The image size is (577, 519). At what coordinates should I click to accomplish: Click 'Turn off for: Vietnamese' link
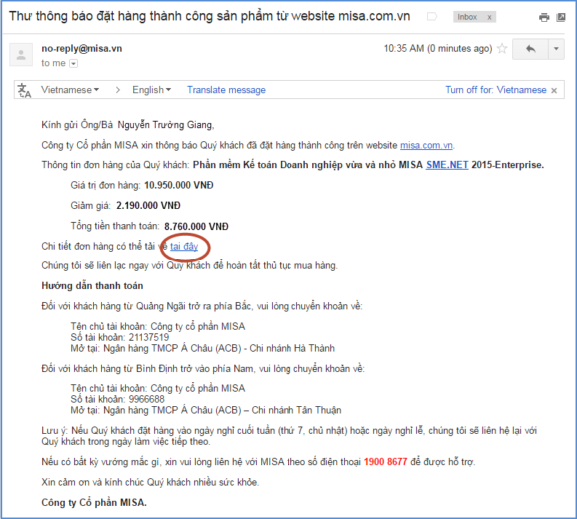point(496,90)
